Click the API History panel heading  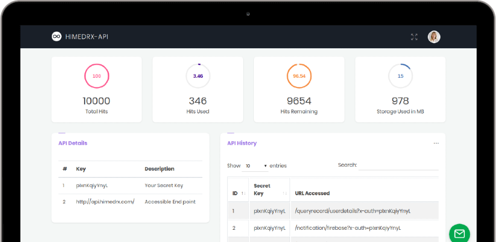[x=242, y=143]
